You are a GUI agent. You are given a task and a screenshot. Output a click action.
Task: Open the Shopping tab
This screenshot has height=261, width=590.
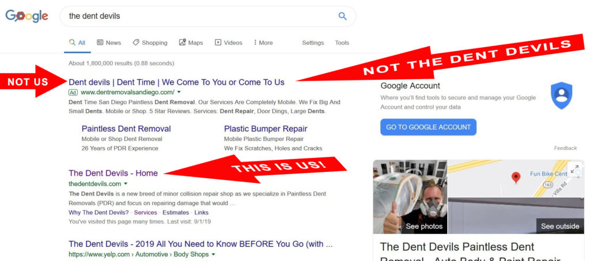point(150,43)
